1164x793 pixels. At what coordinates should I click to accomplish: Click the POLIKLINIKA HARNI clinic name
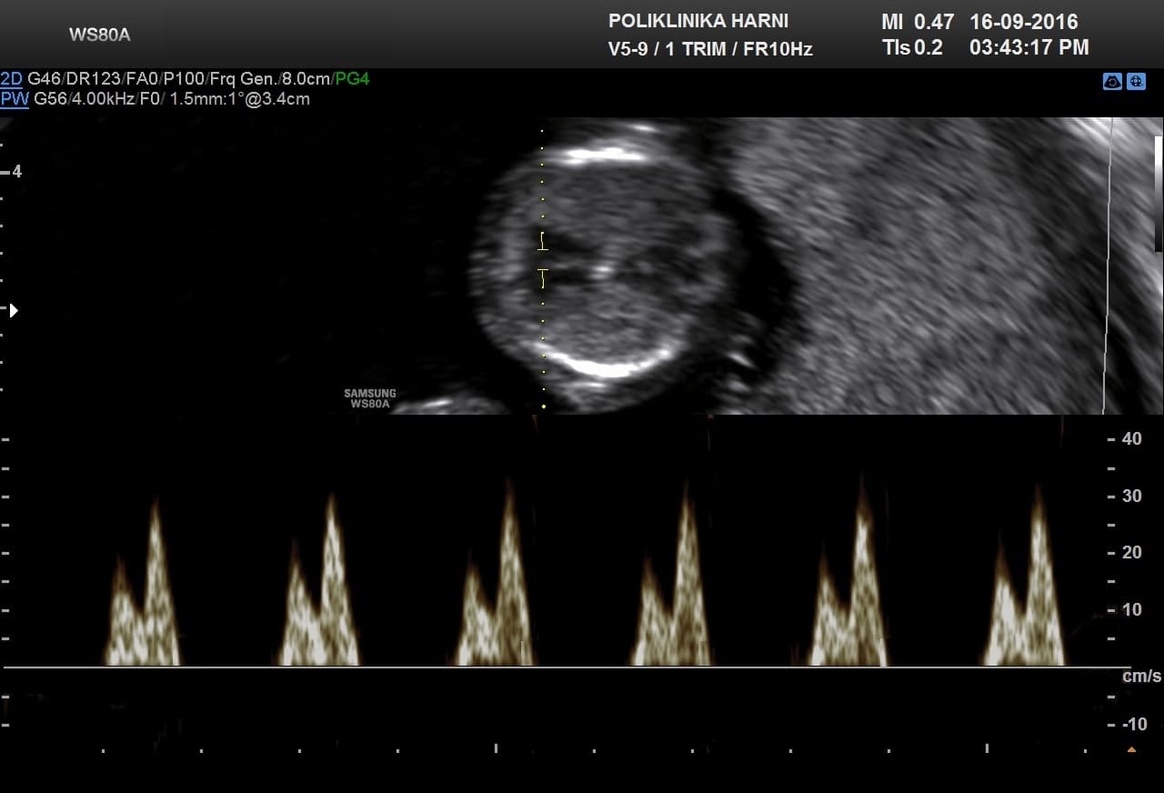(x=697, y=21)
